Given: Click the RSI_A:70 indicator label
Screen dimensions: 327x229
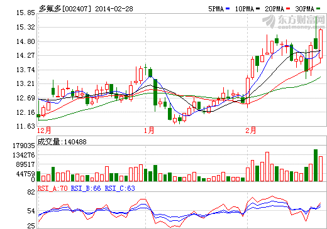Looking at the screenshot, I should [53, 188].
